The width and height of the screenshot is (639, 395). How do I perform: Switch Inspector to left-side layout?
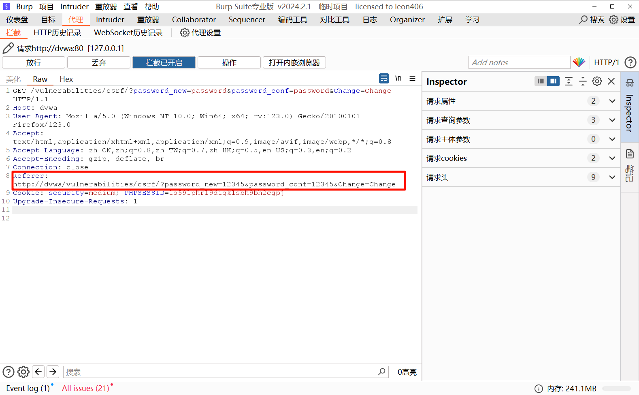[541, 81]
